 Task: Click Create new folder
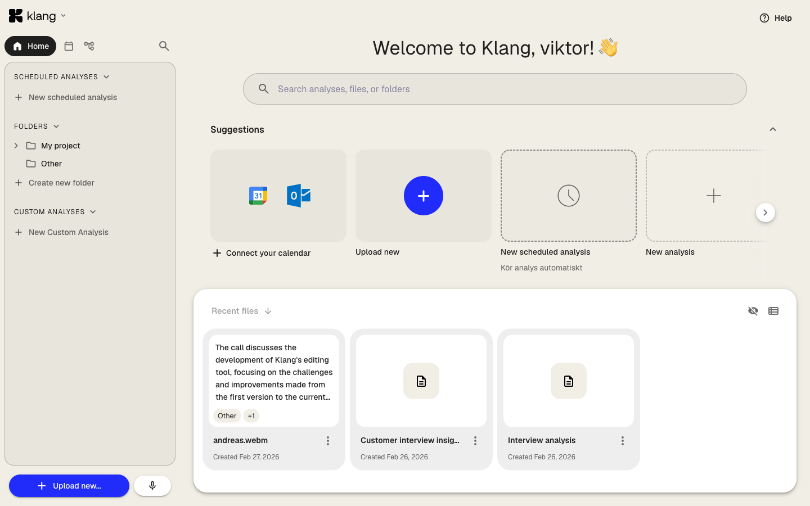(x=55, y=183)
